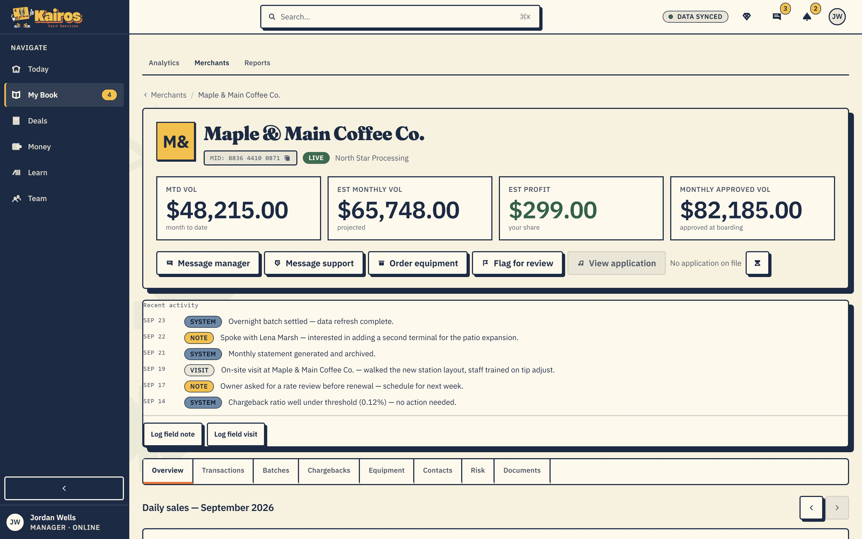This screenshot has height=539, width=862.
Task: Click Order equipment button
Action: [418, 263]
